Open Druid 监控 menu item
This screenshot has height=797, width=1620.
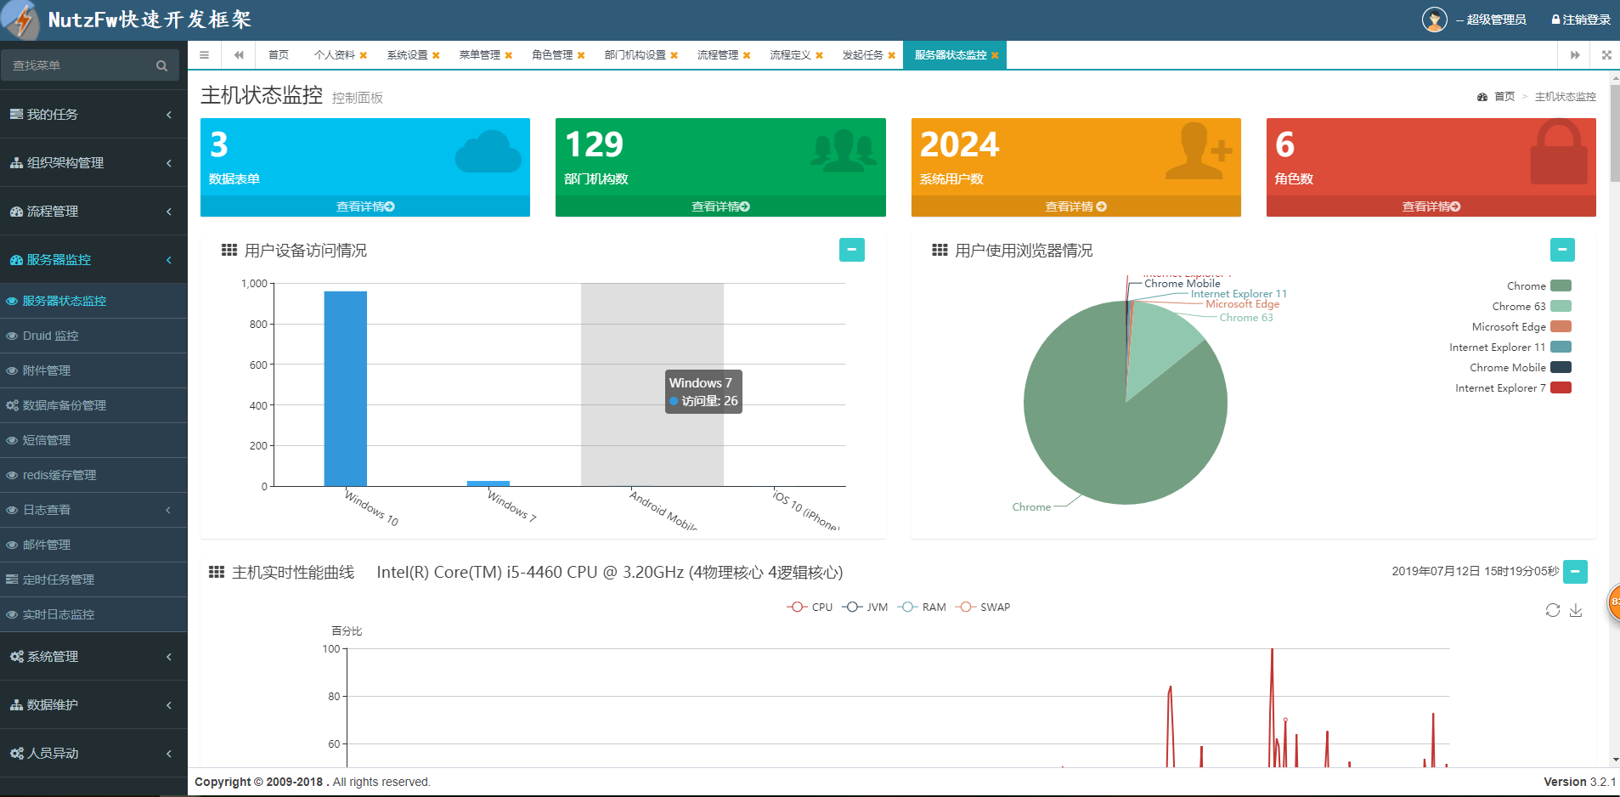93,336
